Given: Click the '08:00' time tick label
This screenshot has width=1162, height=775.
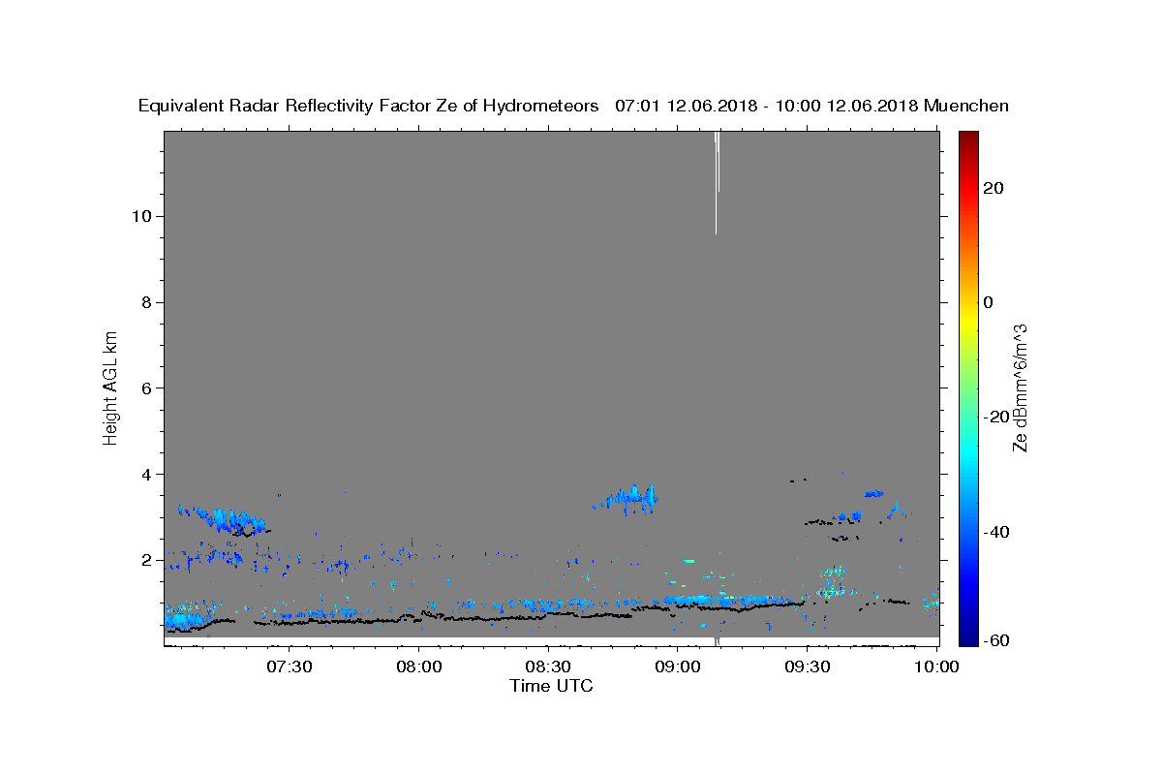Looking at the screenshot, I should 419,666.
